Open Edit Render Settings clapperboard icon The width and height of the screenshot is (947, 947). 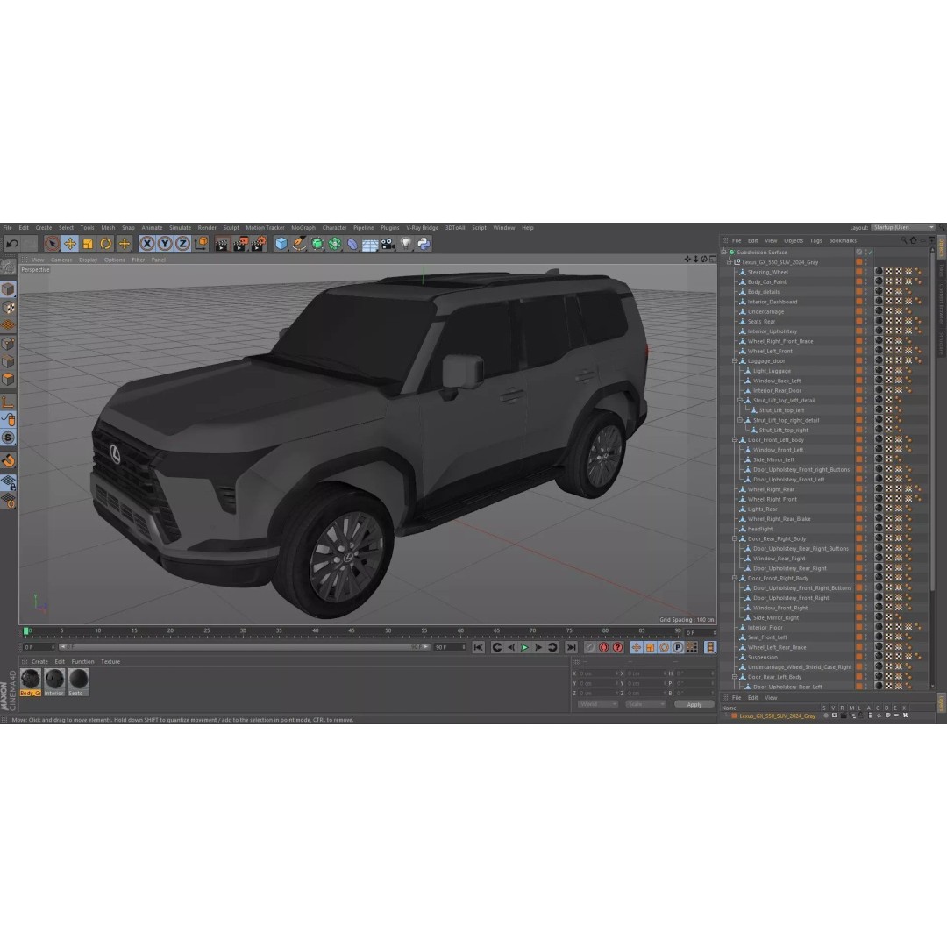259,244
